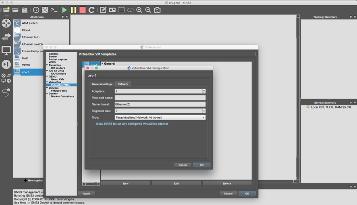Screen dimensions: 357x205
Task: Open console to all devices icon
Action: 54,10
